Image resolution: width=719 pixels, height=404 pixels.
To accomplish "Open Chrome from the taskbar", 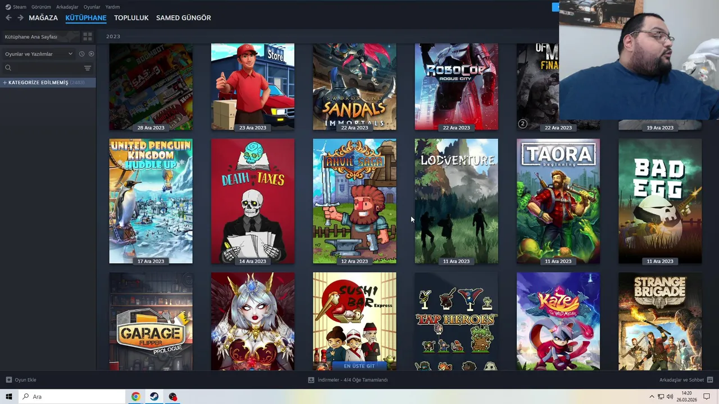I will (135, 397).
